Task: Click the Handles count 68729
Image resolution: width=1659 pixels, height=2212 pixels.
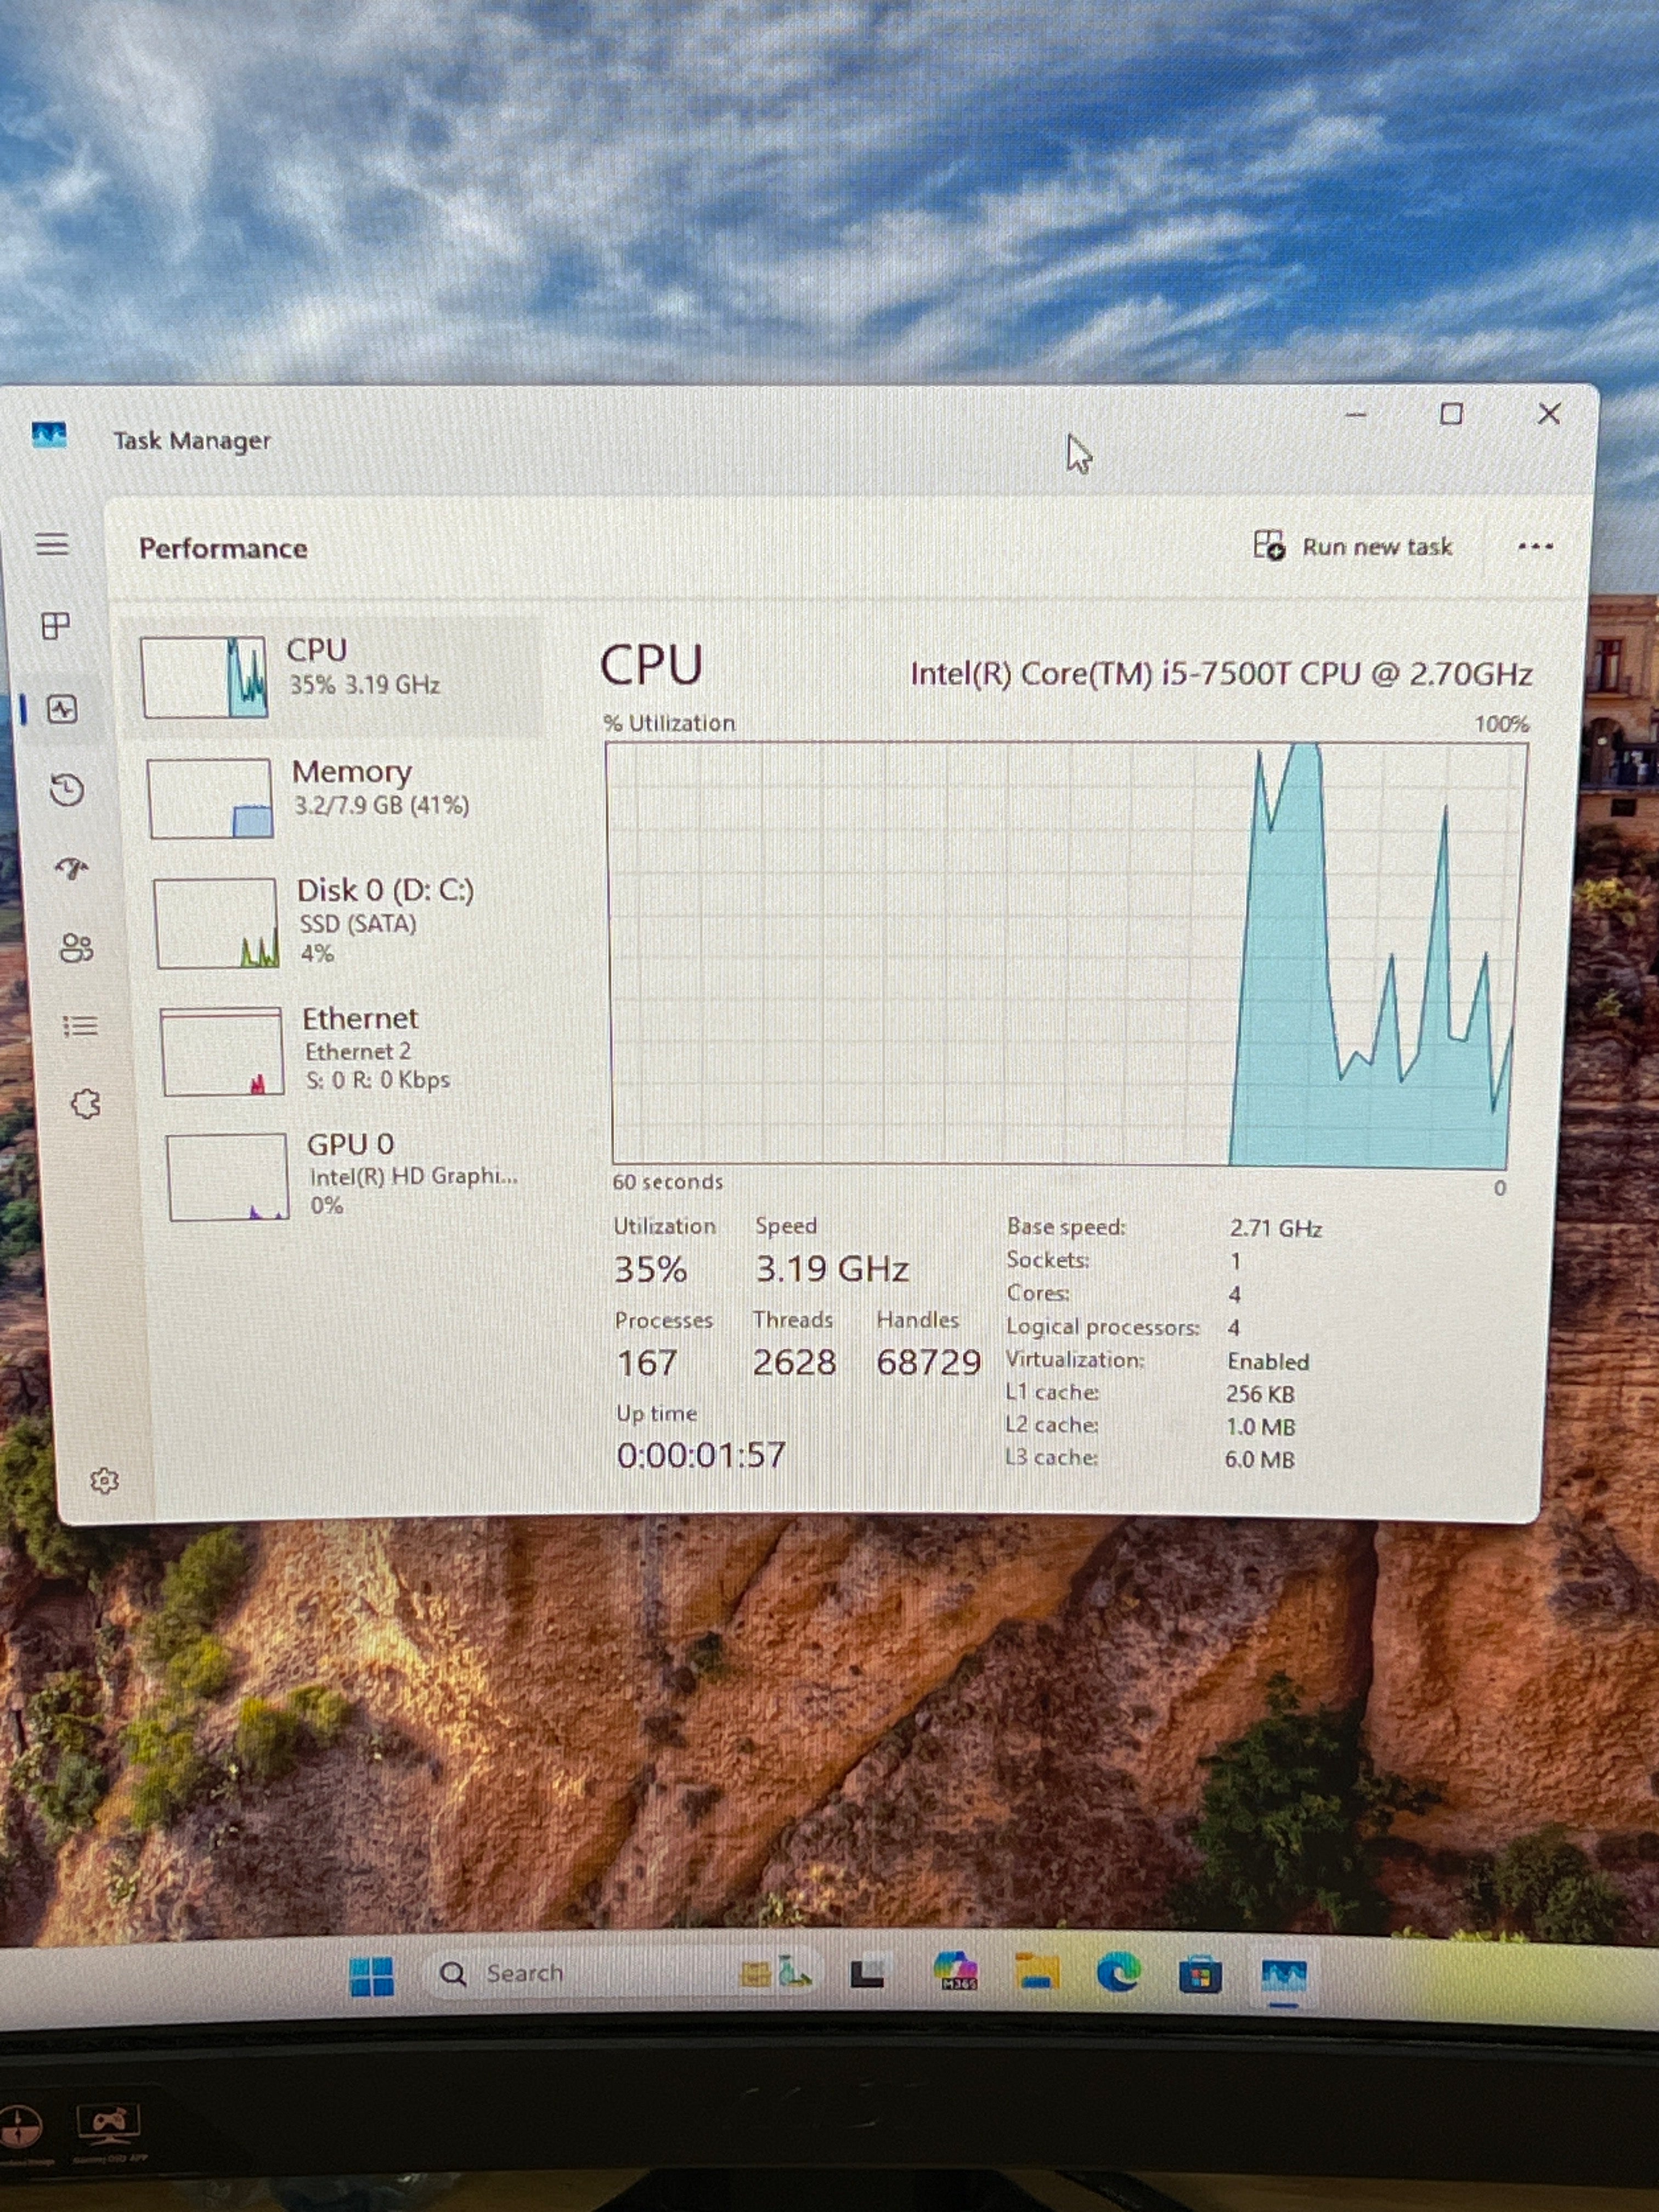Action: coord(928,1361)
